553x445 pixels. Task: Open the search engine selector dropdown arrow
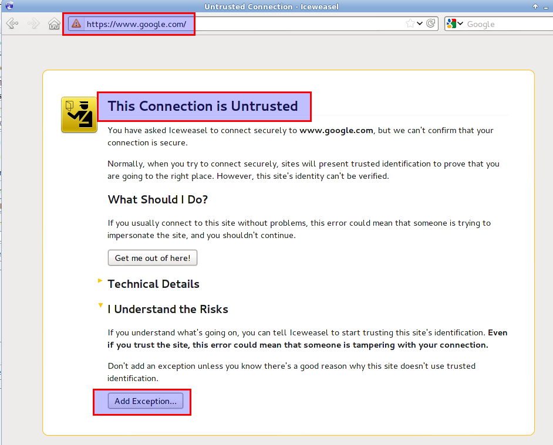click(x=460, y=23)
